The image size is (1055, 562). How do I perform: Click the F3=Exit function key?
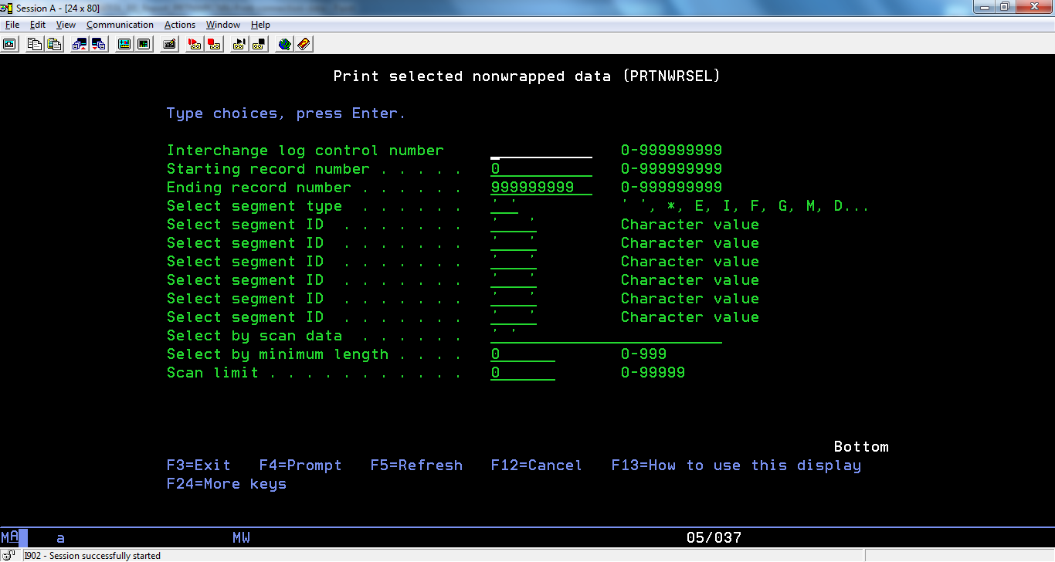tap(198, 466)
